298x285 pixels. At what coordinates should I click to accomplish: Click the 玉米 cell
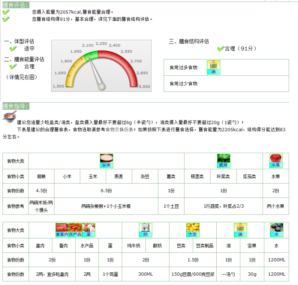pos(93,176)
